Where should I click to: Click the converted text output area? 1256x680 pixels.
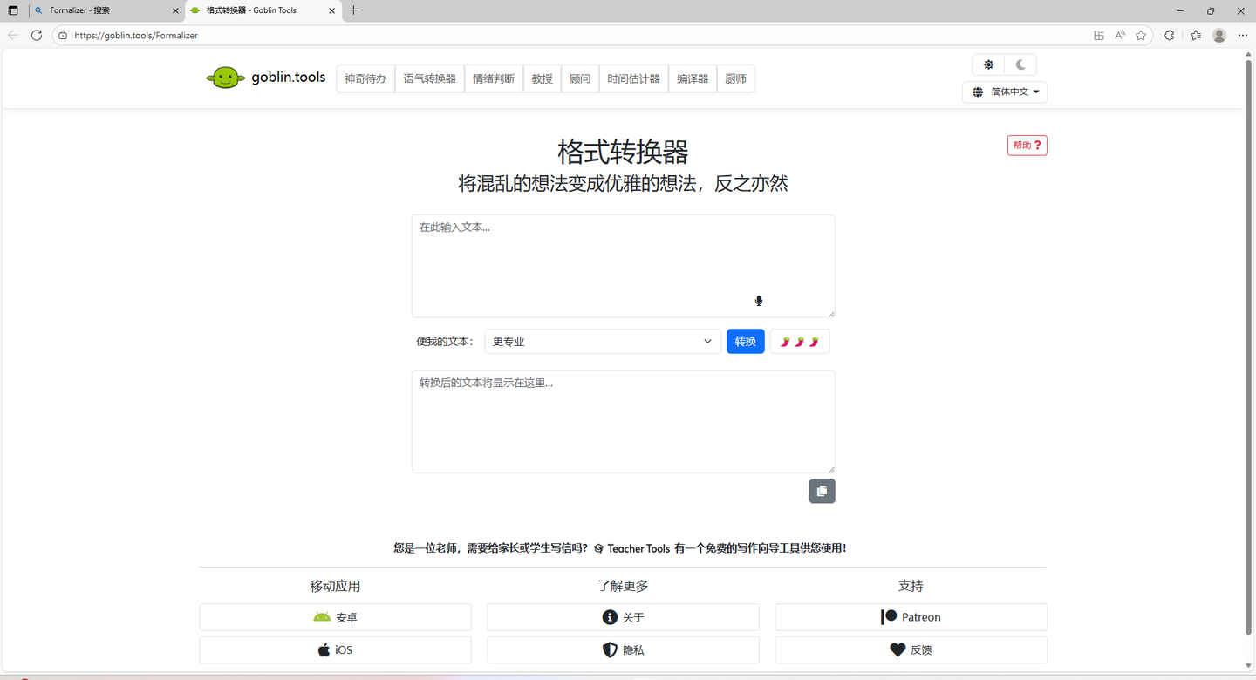coord(624,422)
